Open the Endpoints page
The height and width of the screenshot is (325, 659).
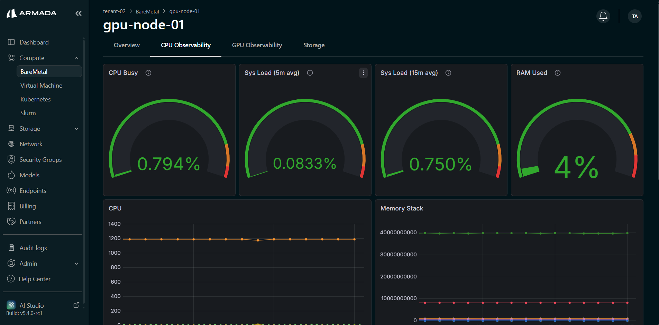coord(33,190)
